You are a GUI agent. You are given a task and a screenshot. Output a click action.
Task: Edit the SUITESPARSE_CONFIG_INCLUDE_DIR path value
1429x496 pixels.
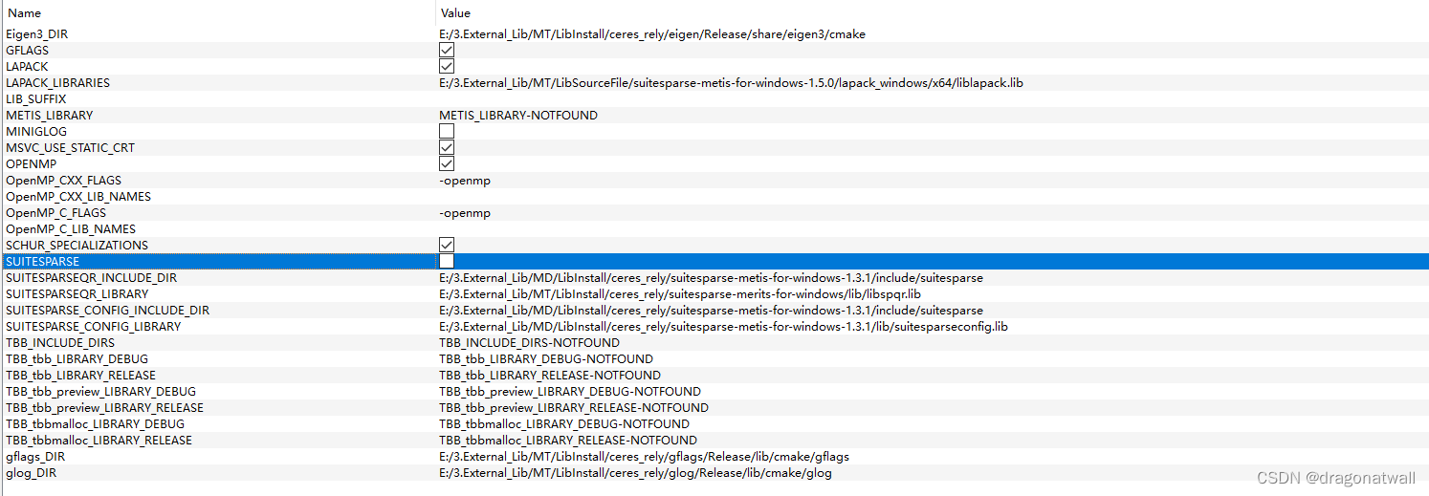pos(711,310)
